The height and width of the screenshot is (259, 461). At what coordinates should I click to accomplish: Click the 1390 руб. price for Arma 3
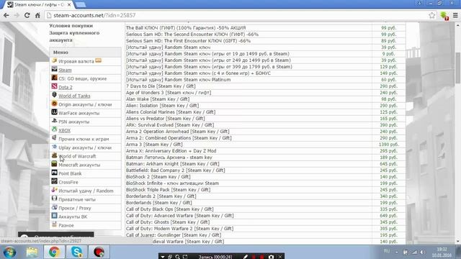[x=389, y=144]
